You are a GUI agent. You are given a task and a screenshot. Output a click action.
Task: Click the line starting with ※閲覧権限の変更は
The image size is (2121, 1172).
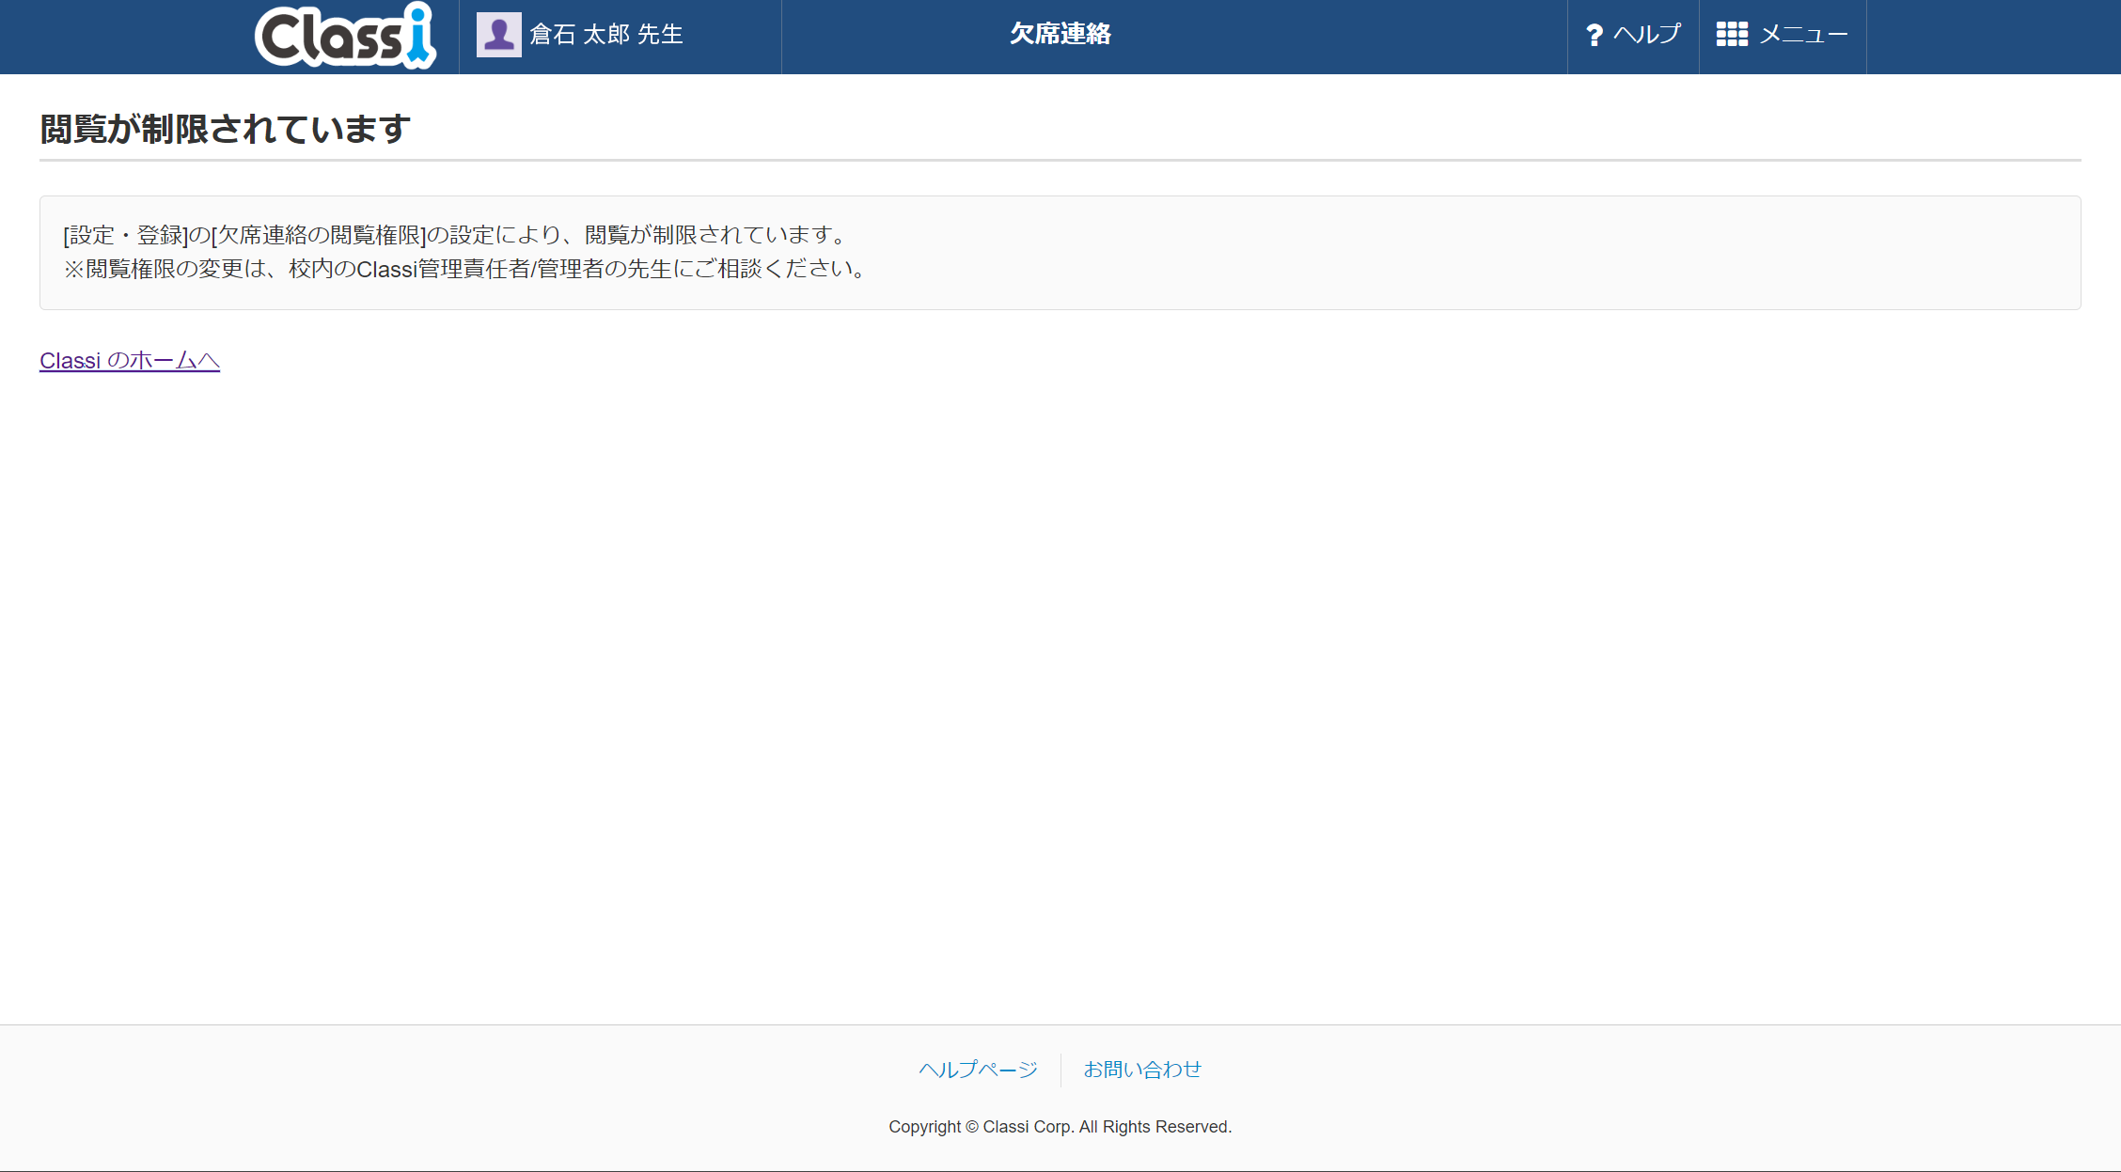[466, 269]
